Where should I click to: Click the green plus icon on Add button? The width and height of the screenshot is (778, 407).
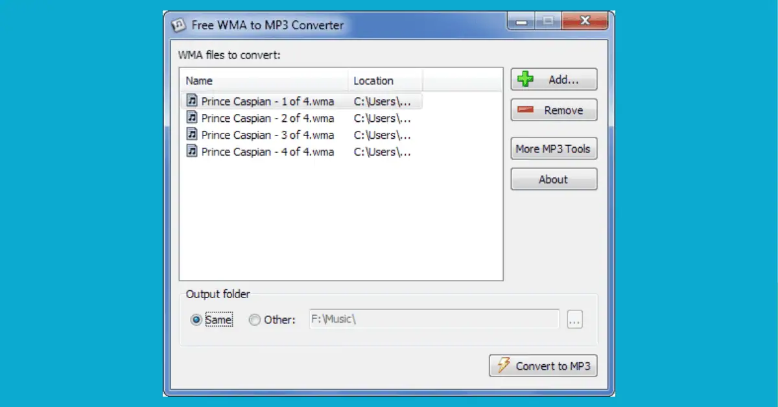(525, 78)
